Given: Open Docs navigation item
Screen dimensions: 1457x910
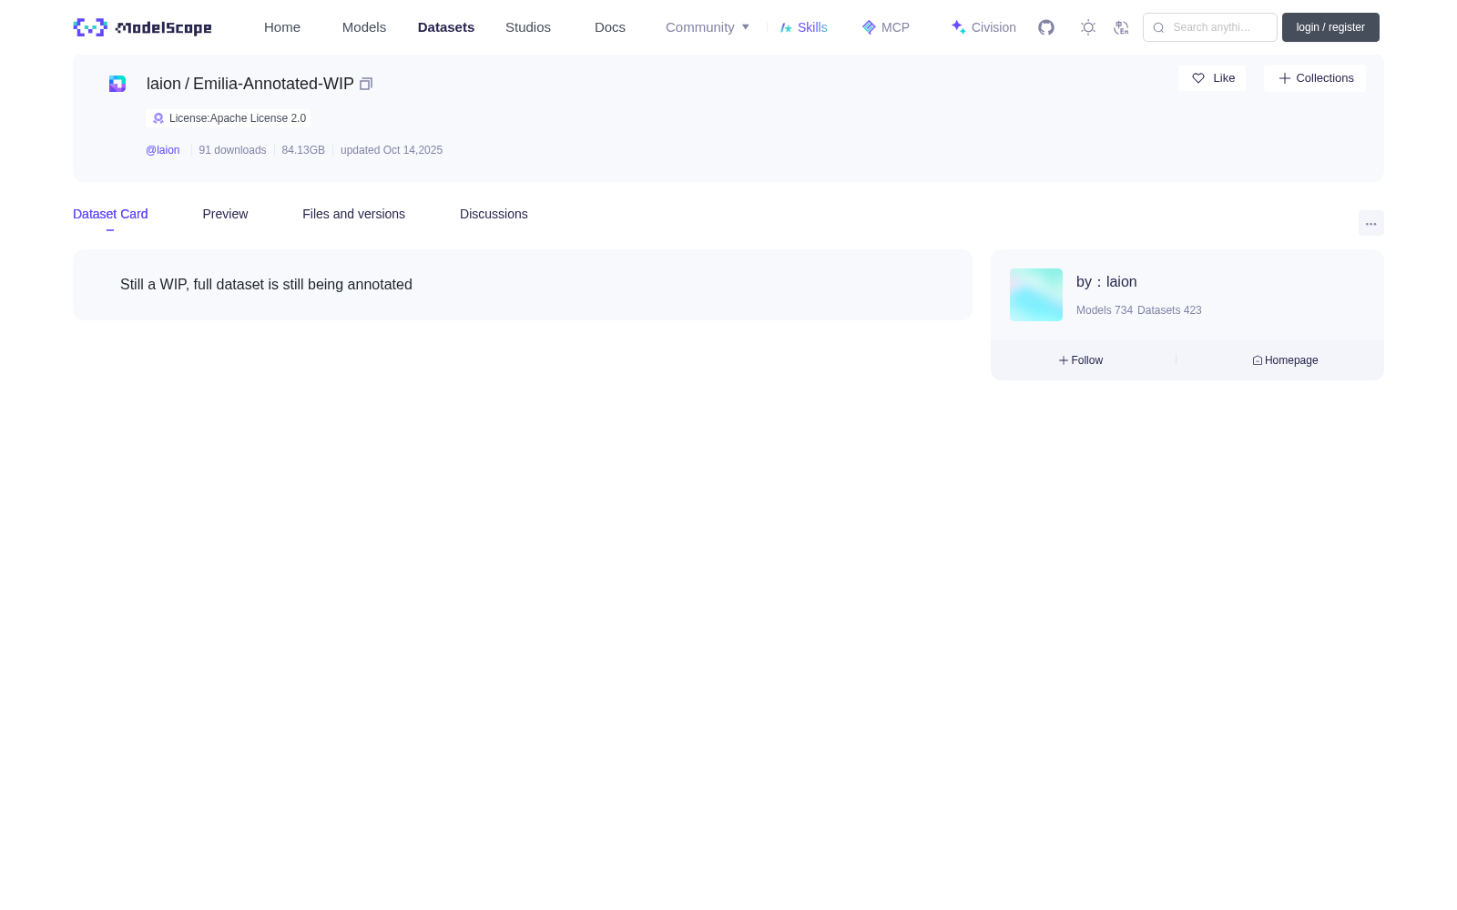Looking at the screenshot, I should point(610,27).
